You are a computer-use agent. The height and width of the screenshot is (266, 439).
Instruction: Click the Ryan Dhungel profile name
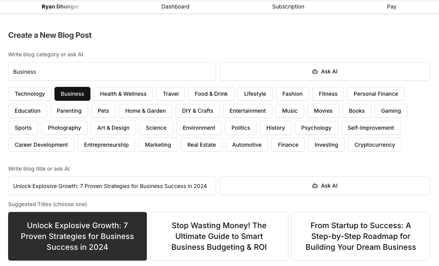click(x=60, y=7)
